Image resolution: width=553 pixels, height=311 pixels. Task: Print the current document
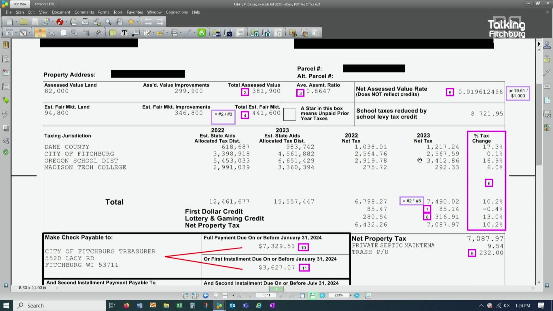click(73, 22)
